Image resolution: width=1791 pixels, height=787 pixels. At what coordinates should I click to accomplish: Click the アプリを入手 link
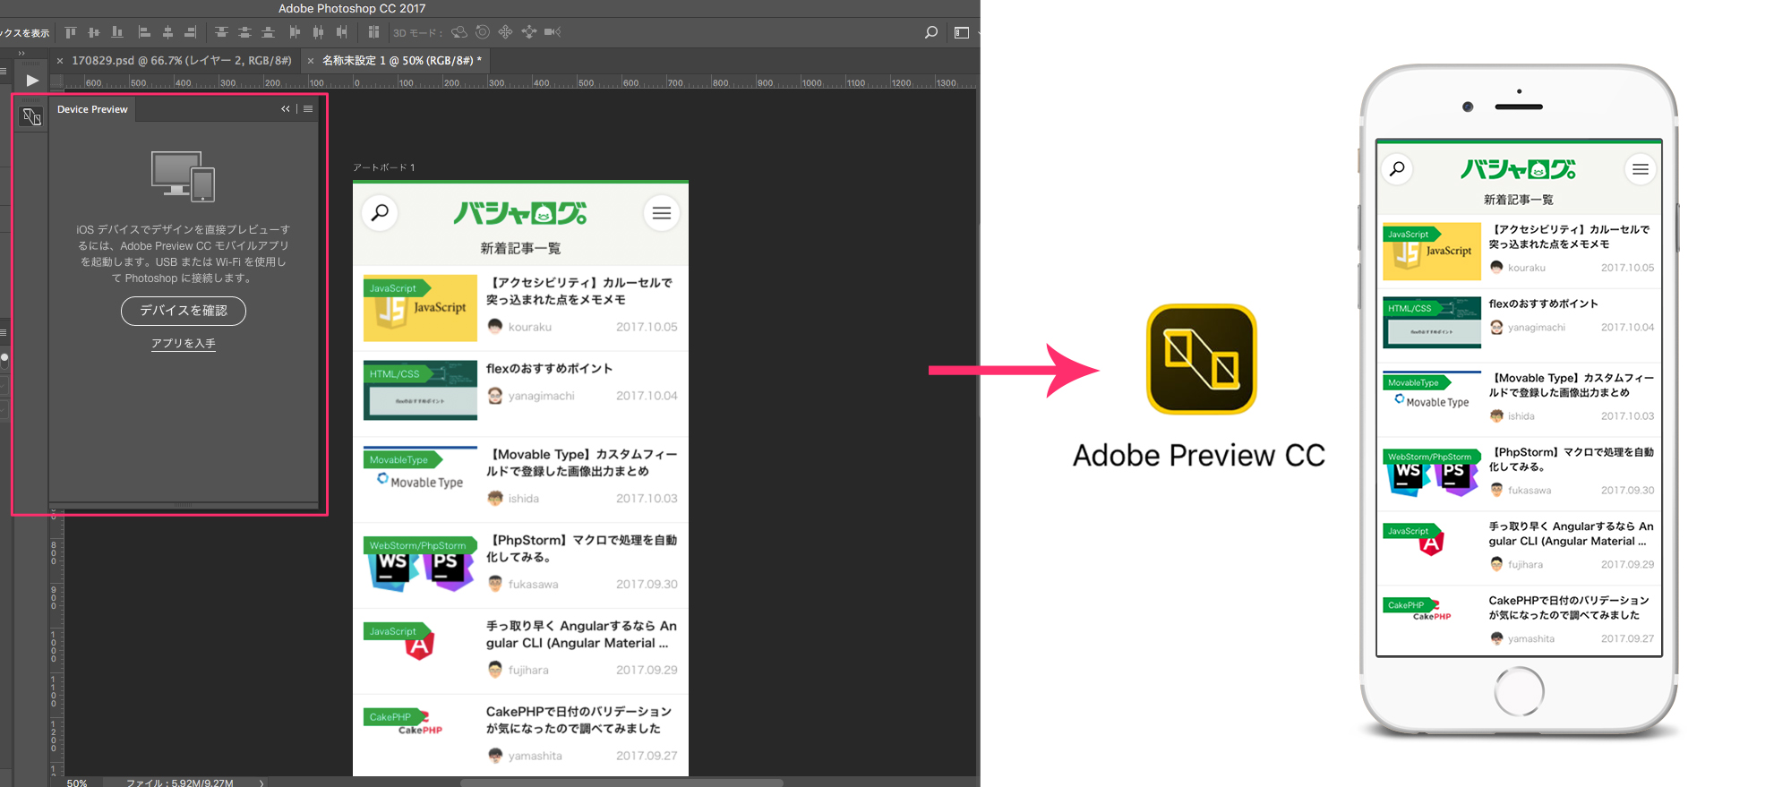[184, 344]
